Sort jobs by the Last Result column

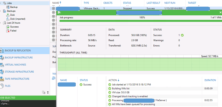click(154, 3)
